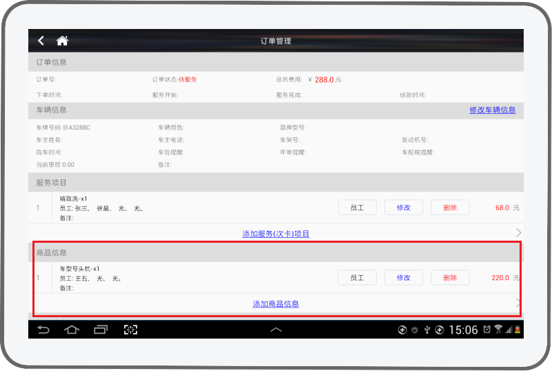Delete the 车型号头枕 product with 删除
Viewport: 552px width, 371px height.
pos(450,277)
